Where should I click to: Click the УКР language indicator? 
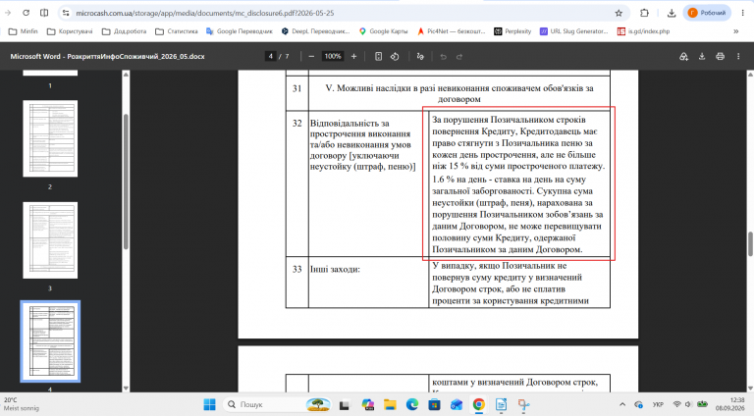point(659,404)
